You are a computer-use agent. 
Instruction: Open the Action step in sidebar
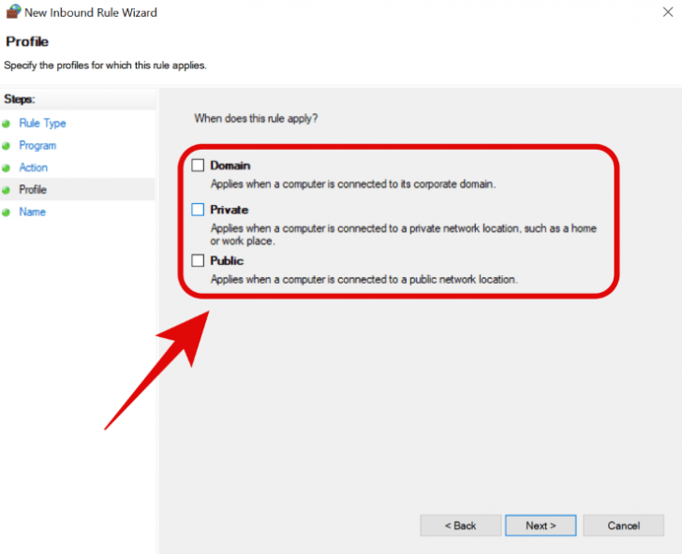(34, 168)
